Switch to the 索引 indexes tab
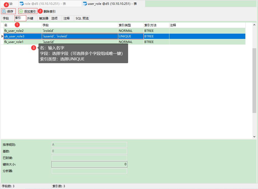This screenshot has width=258, height=189. pos(20,18)
